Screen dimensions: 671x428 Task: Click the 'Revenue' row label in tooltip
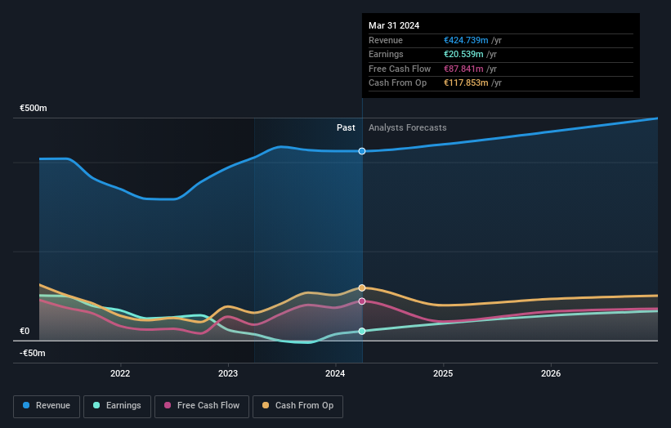click(x=386, y=40)
